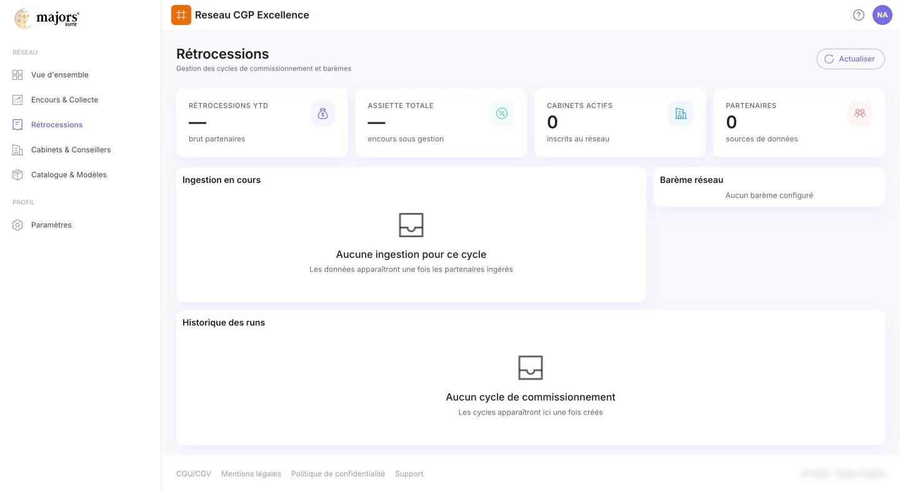Click the "sources de données" caption
The image size is (900, 492).
[x=762, y=139]
